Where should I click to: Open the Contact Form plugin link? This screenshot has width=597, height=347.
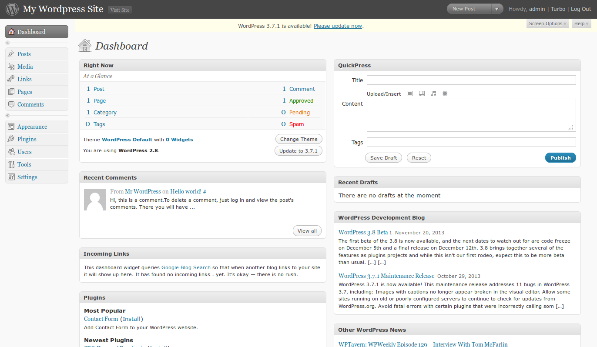101,319
